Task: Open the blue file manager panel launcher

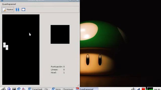Action: [x=9, y=89]
